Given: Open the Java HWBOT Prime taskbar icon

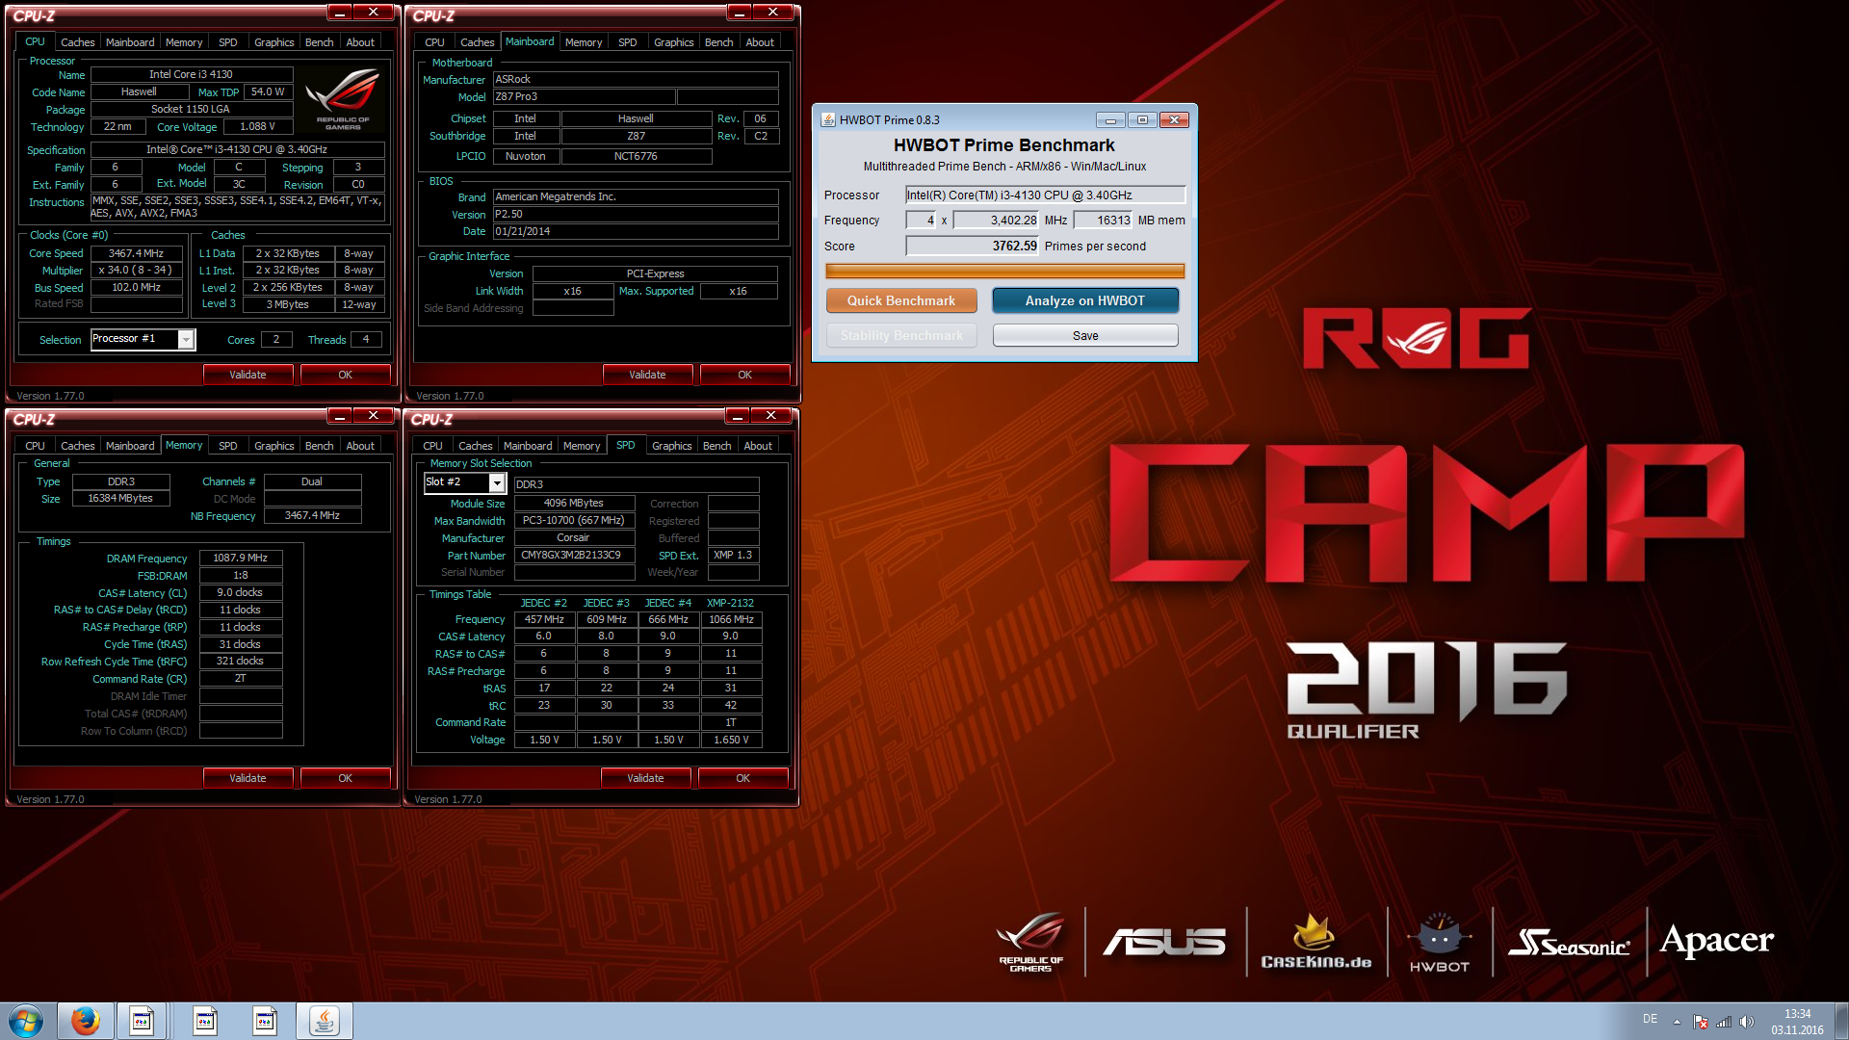Looking at the screenshot, I should (x=325, y=1021).
